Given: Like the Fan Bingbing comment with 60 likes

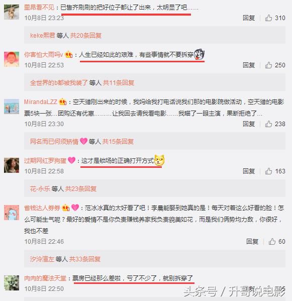Looking at the screenshot, I should pos(272,242).
